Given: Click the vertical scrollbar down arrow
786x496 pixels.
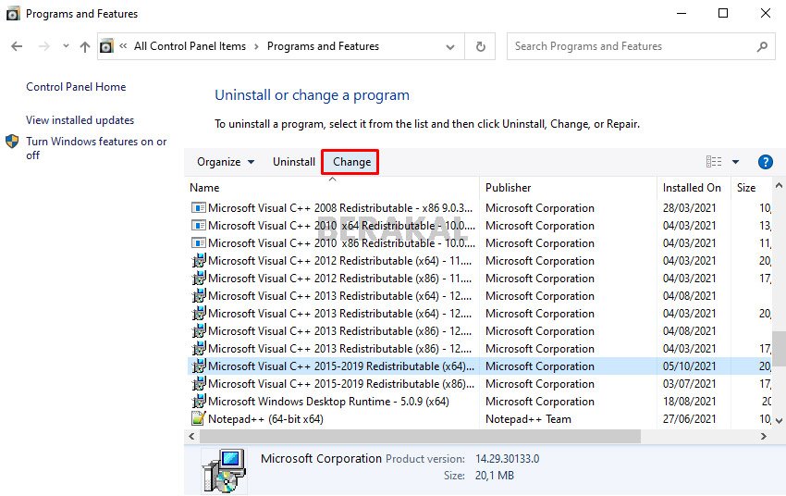Looking at the screenshot, I should 779,421.
